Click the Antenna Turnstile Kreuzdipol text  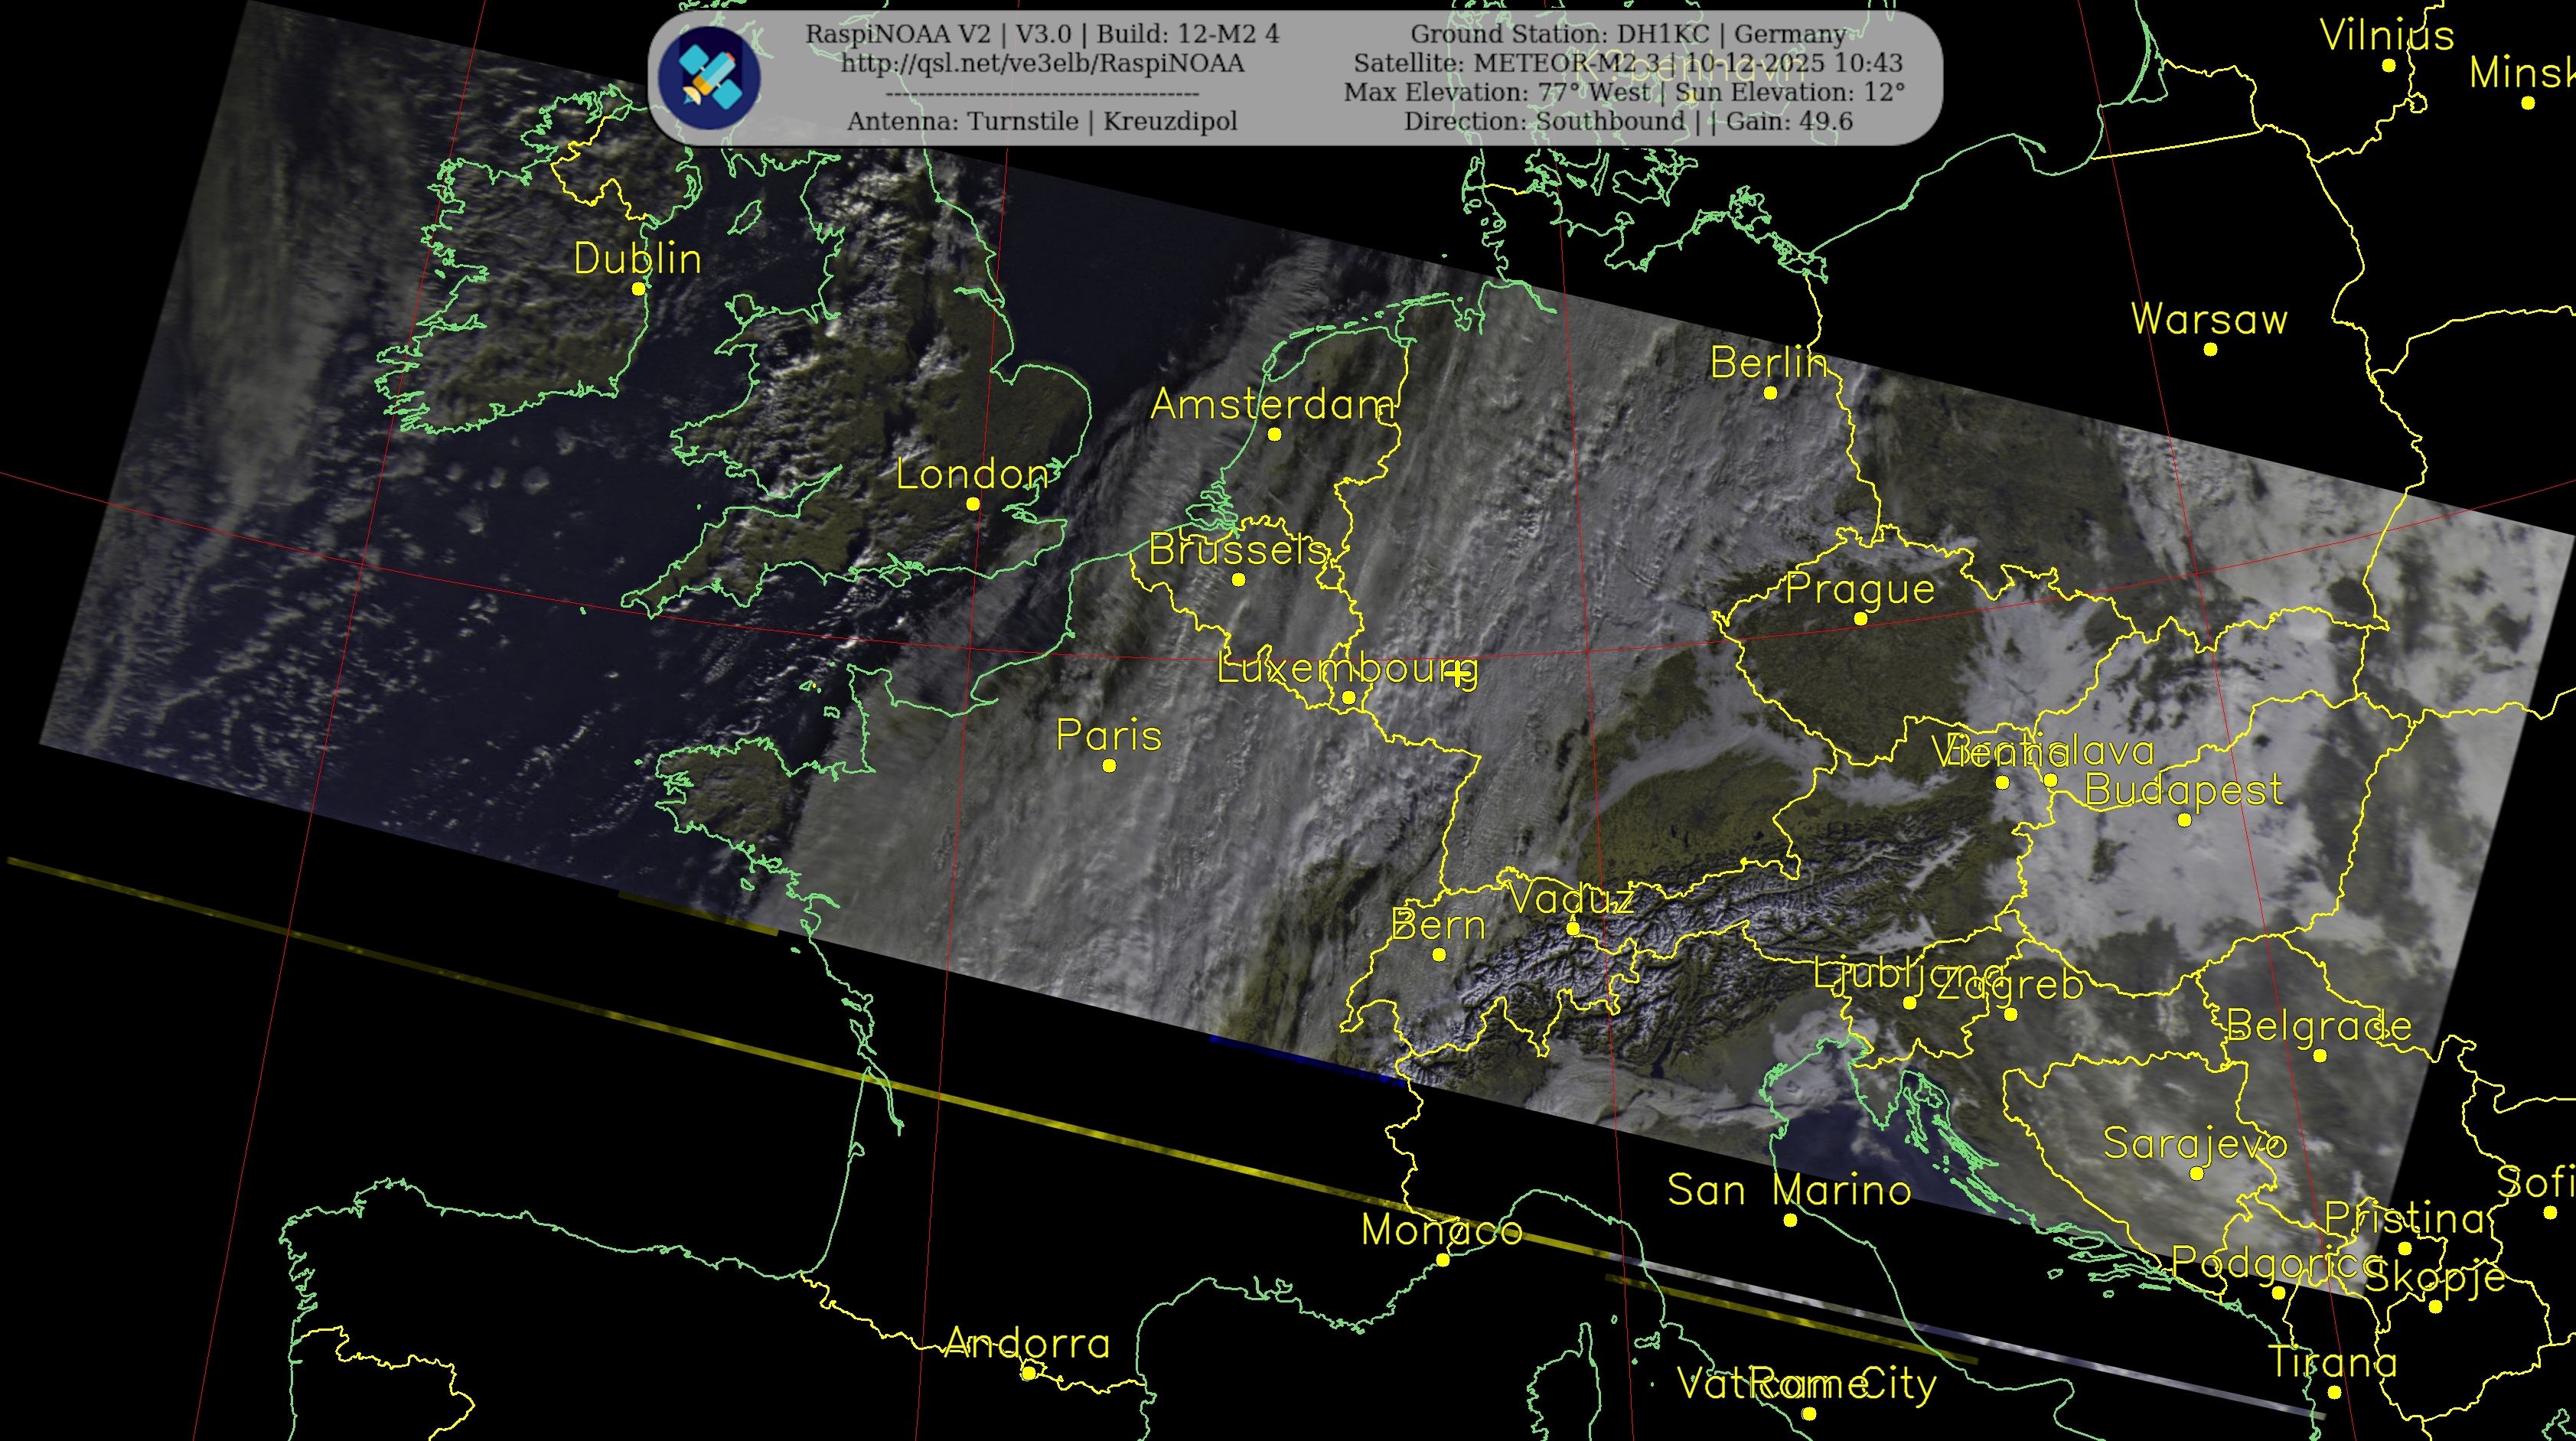[1042, 121]
